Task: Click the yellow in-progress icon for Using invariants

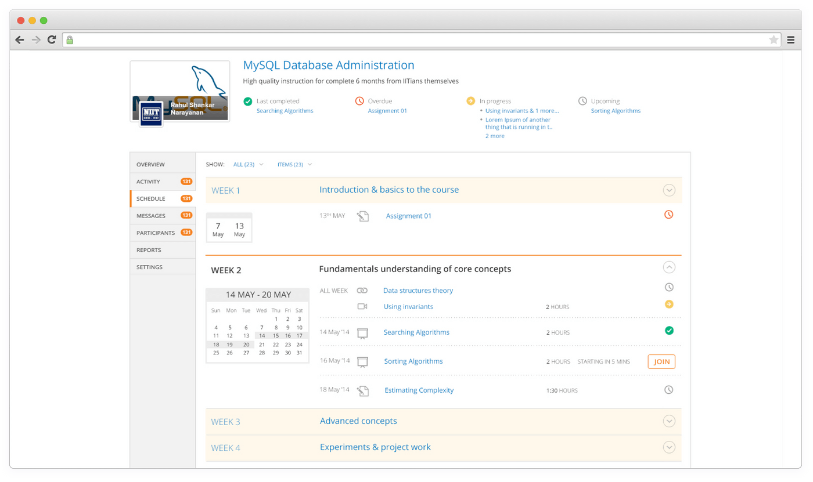Action: tap(669, 304)
